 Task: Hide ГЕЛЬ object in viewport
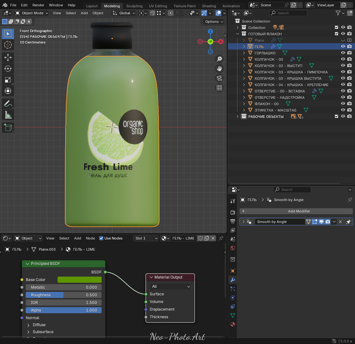coord(343,46)
